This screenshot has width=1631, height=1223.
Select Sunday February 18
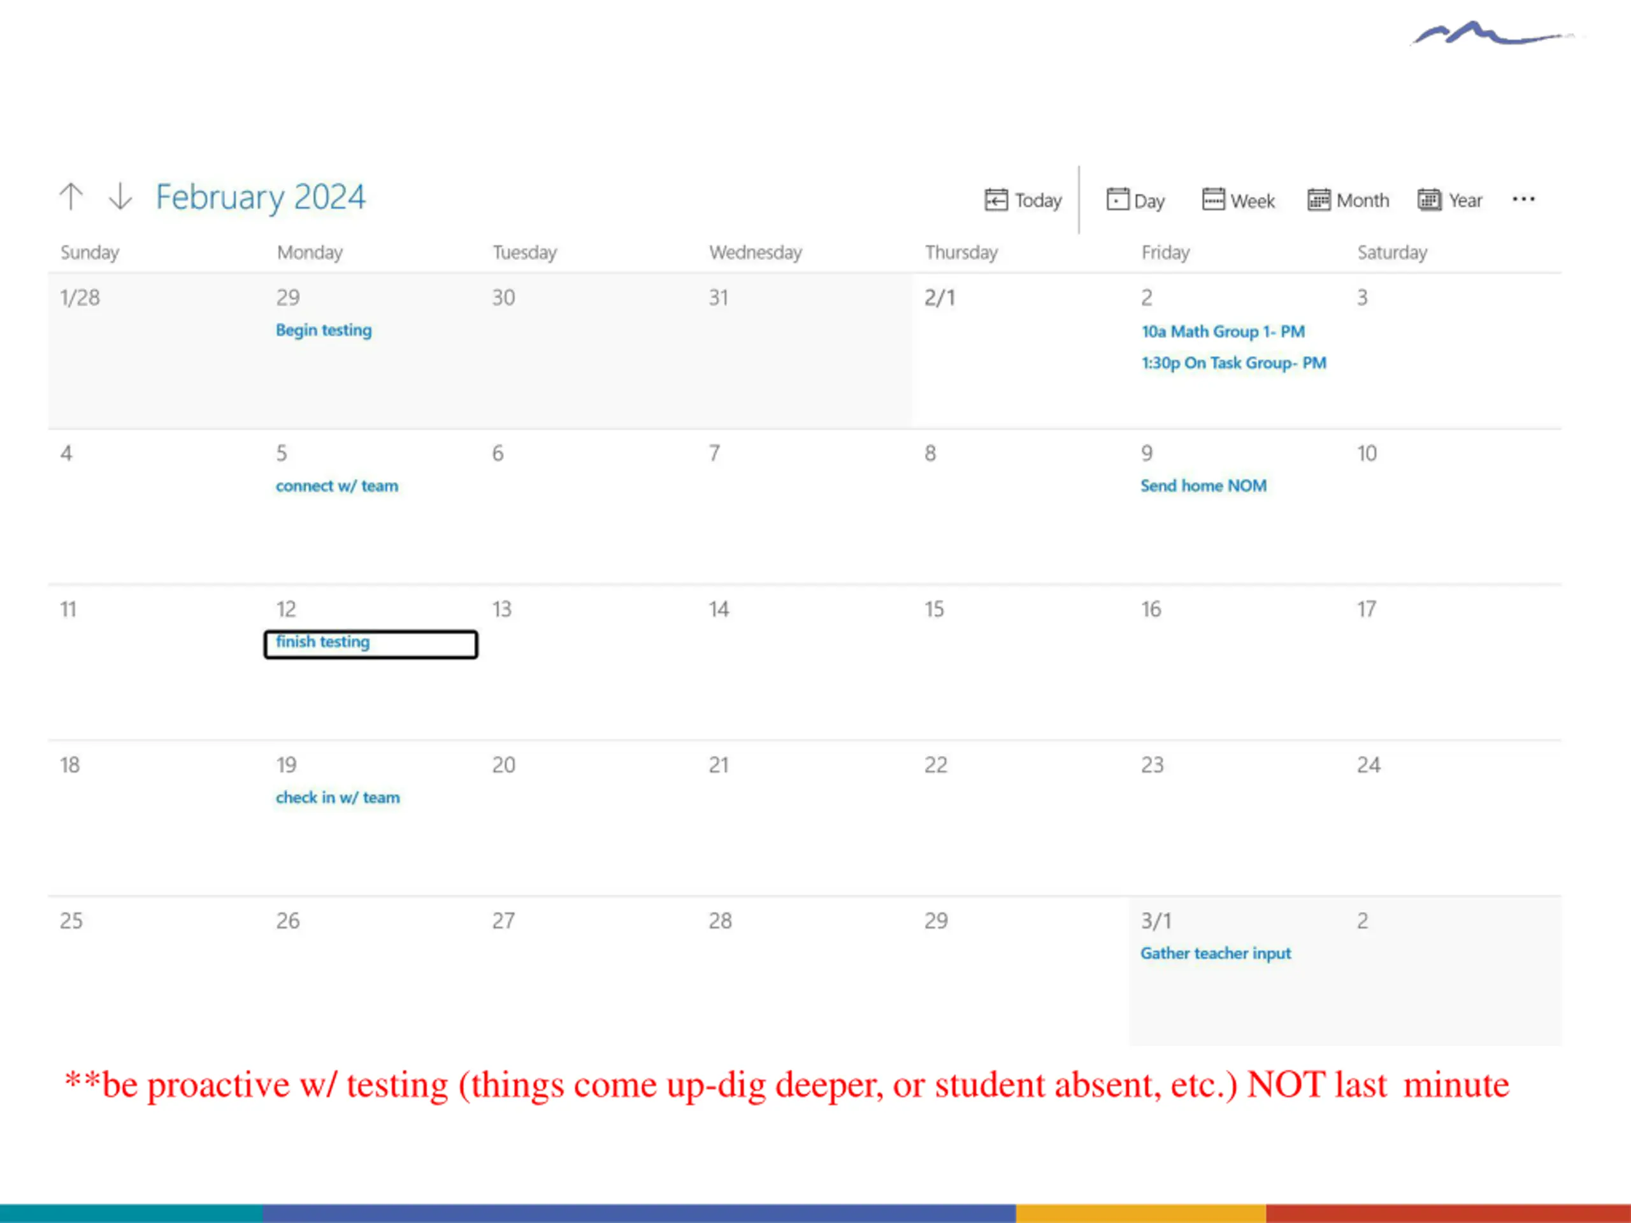point(70,765)
